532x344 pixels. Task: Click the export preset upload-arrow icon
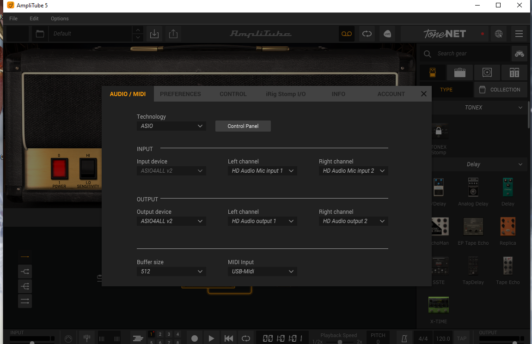(x=173, y=34)
